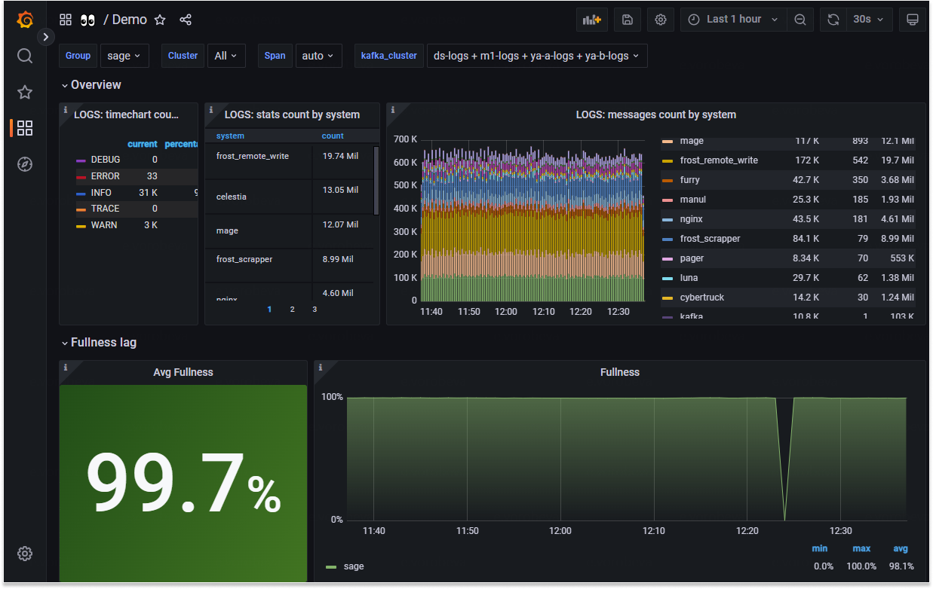Open the LOGS: stats count by system title menu
The image size is (933, 589).
tap(292, 115)
